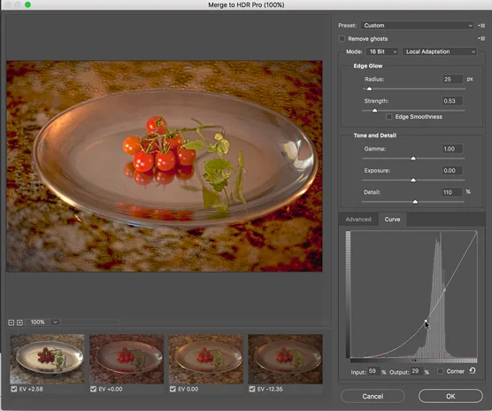
Task: Select the upper control point on curve
Action: [x=444, y=291]
